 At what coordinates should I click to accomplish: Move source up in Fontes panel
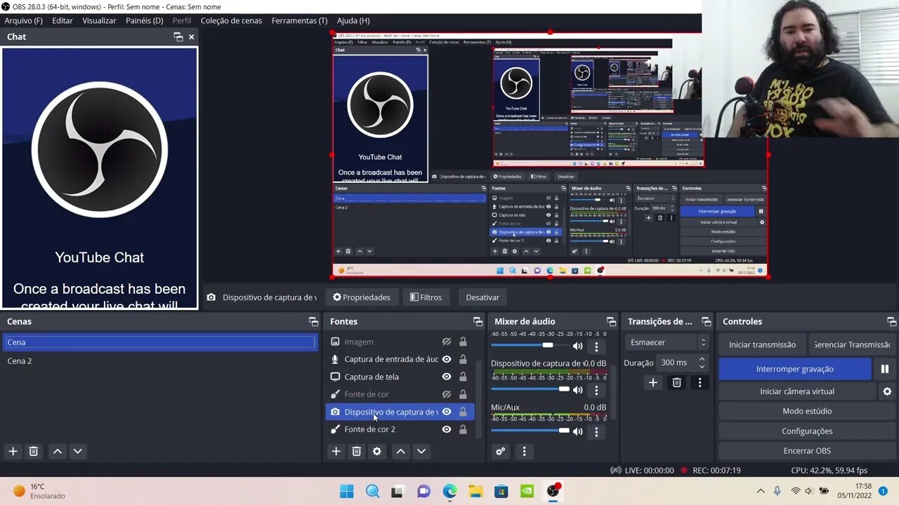pyautogui.click(x=400, y=451)
